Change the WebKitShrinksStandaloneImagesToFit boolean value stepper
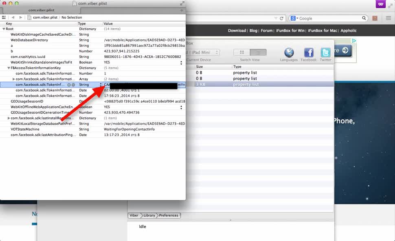 point(181,62)
